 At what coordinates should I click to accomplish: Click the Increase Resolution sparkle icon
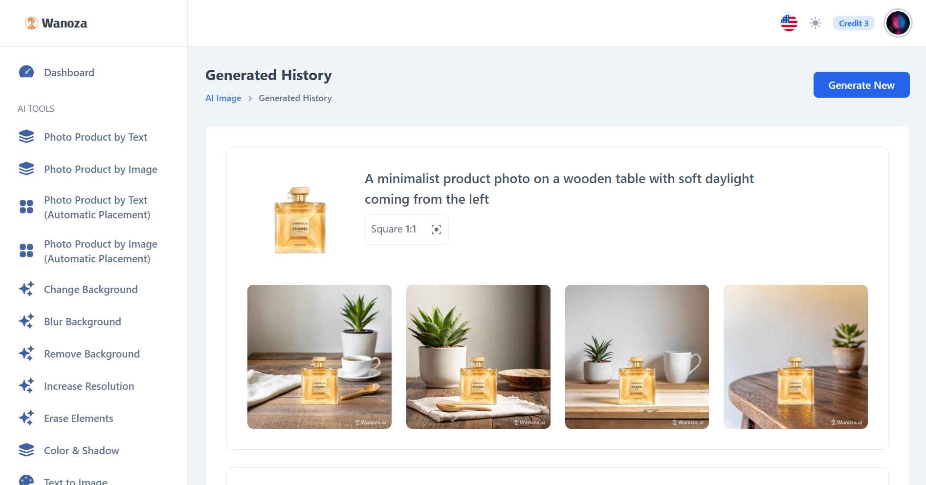pyautogui.click(x=26, y=386)
